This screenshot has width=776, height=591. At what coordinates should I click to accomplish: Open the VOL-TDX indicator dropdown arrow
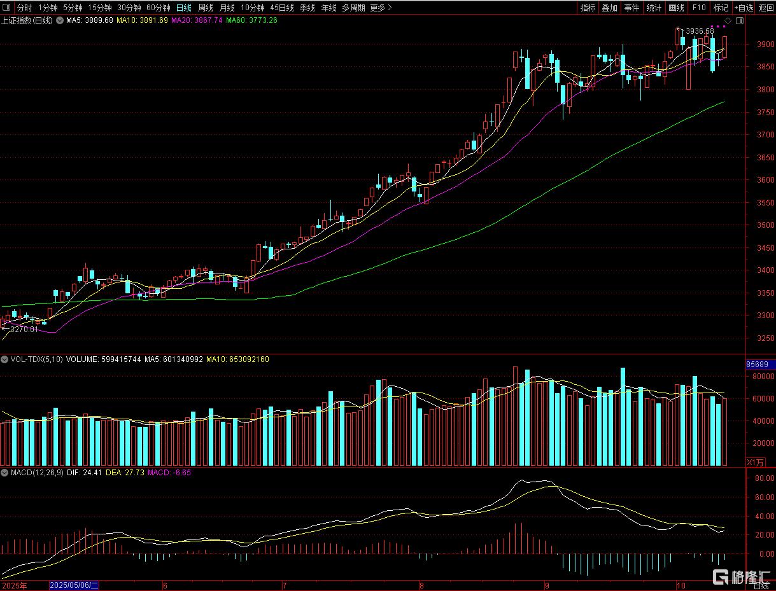pyautogui.click(x=5, y=359)
